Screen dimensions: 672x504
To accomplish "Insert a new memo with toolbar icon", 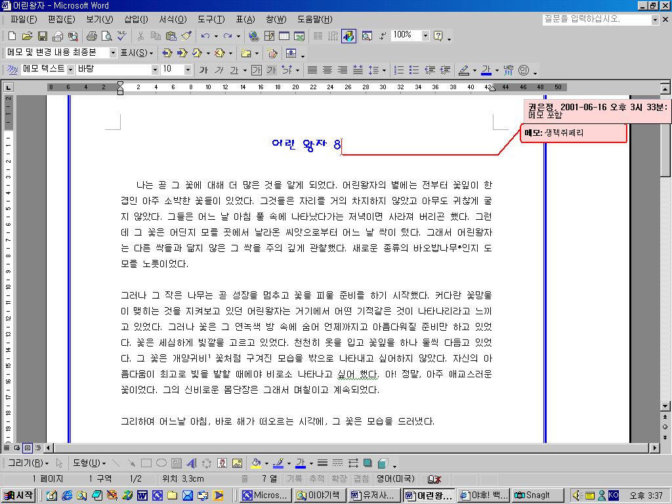I will click(245, 53).
